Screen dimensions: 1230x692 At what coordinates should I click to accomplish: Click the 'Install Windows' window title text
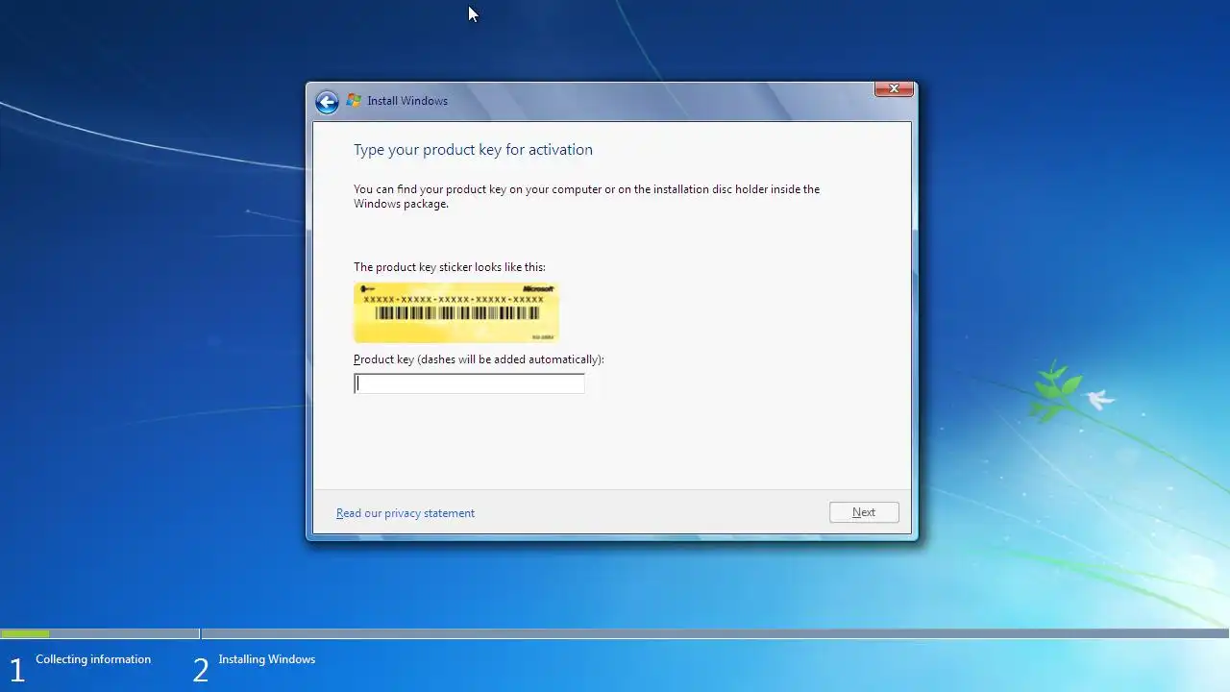tap(407, 101)
